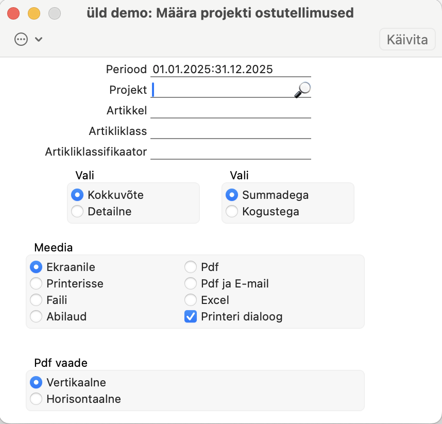Choose Faili as output media
Viewport: 442px width, 424px height.
[x=36, y=300]
